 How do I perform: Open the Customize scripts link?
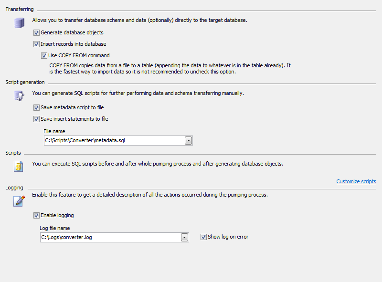(356, 181)
